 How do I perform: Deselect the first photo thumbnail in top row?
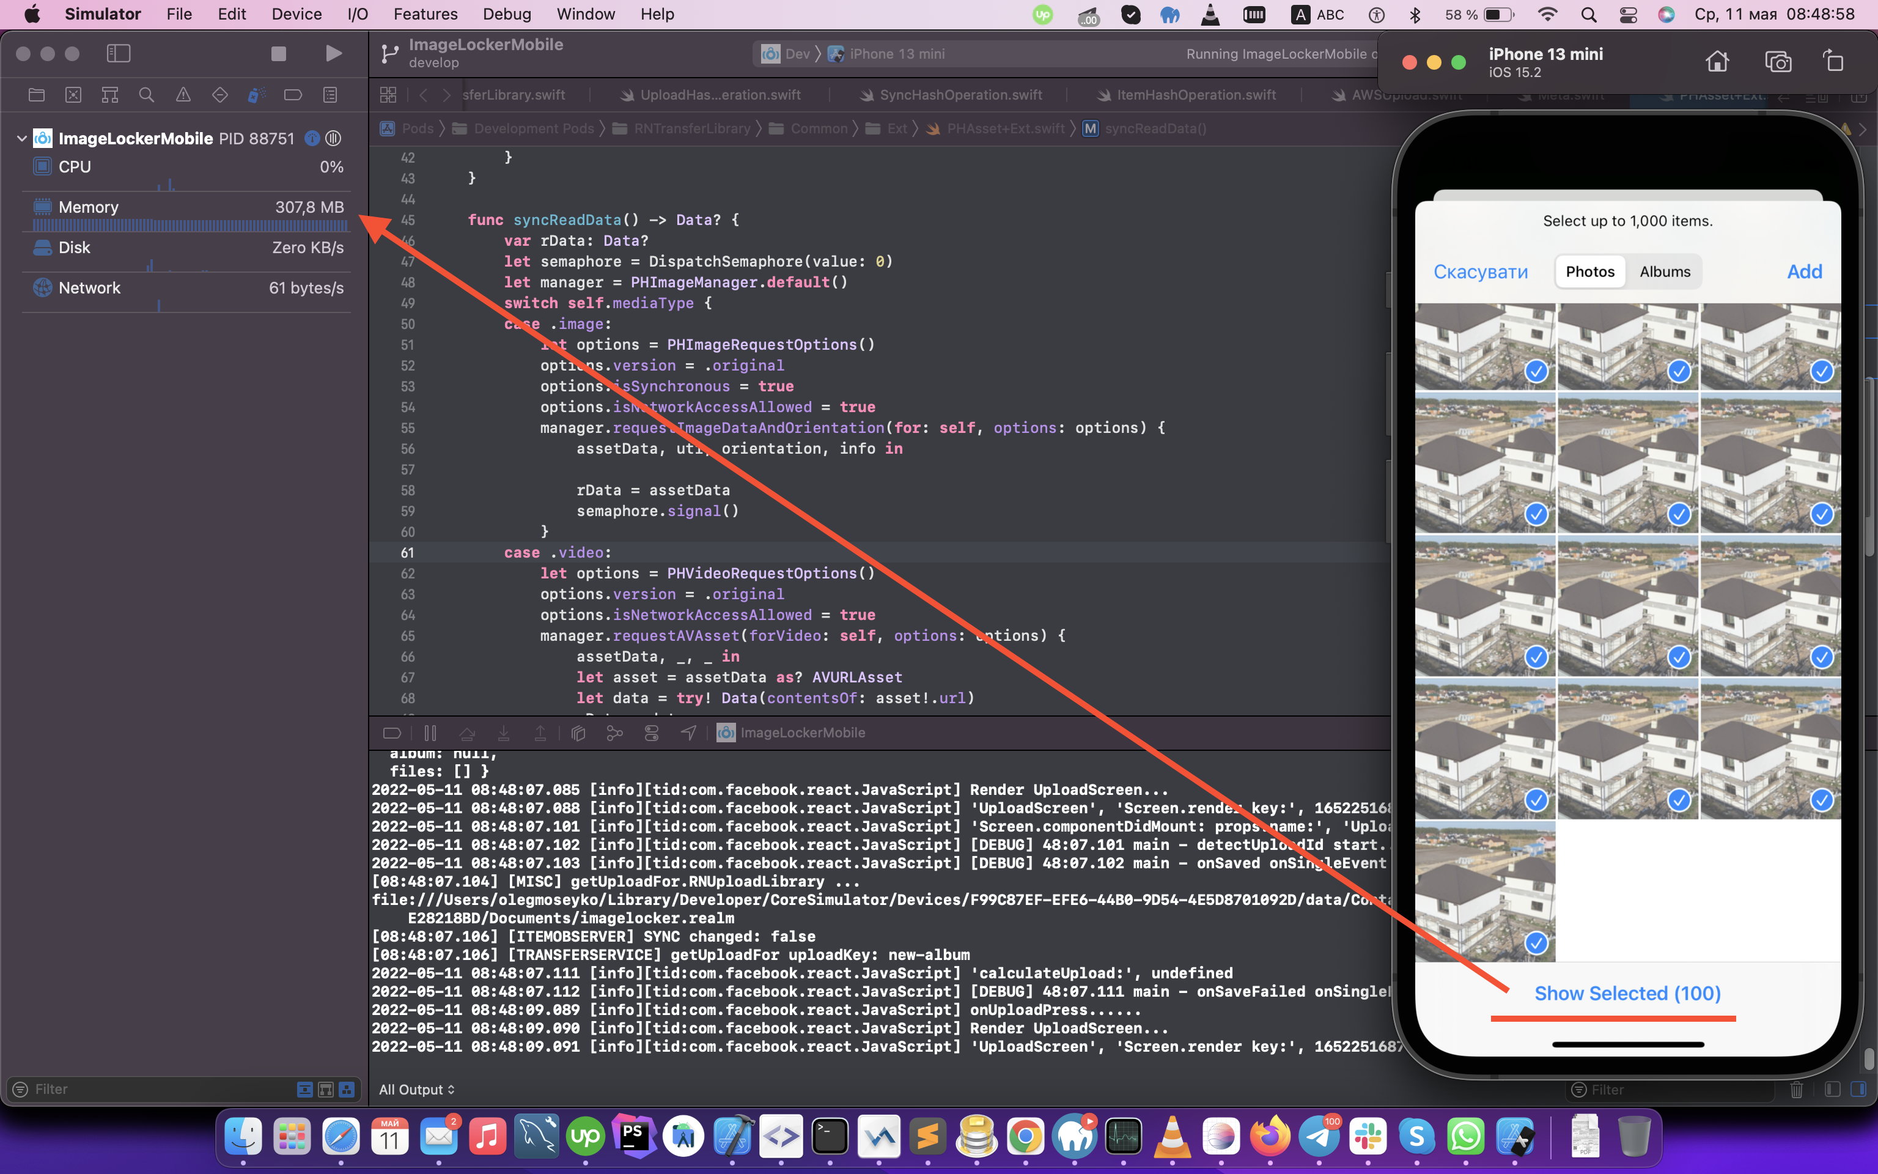(1484, 346)
